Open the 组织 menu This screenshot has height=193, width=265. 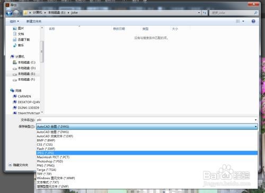coord(14,21)
